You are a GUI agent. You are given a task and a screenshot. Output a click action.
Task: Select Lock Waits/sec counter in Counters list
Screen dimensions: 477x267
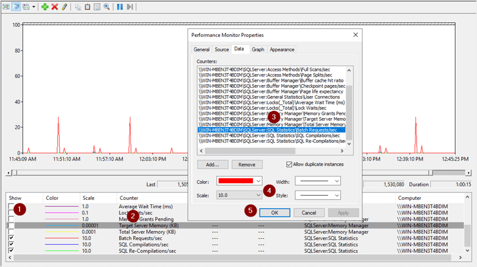click(272, 108)
